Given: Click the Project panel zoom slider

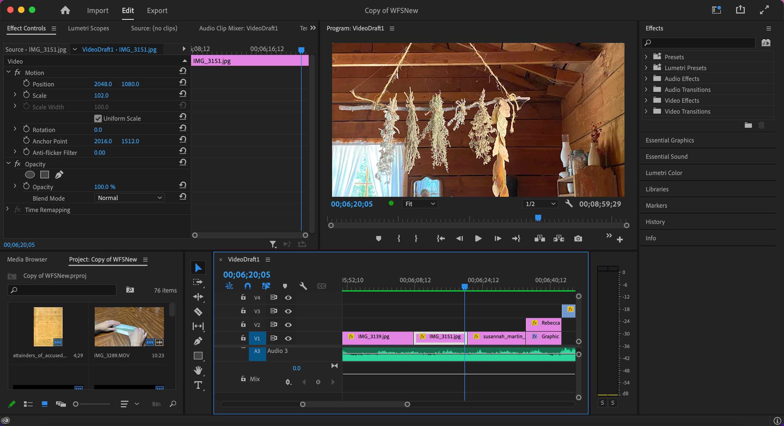Looking at the screenshot, I should point(76,404).
